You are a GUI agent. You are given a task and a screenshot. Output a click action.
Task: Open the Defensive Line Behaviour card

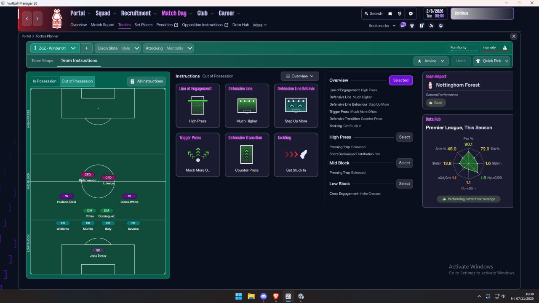pyautogui.click(x=296, y=106)
